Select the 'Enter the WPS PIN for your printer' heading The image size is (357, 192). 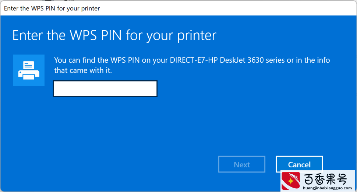(x=114, y=35)
